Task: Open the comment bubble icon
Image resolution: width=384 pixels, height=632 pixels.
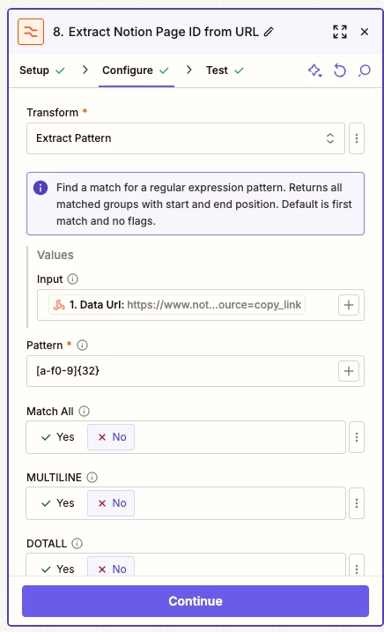Action: [x=365, y=71]
